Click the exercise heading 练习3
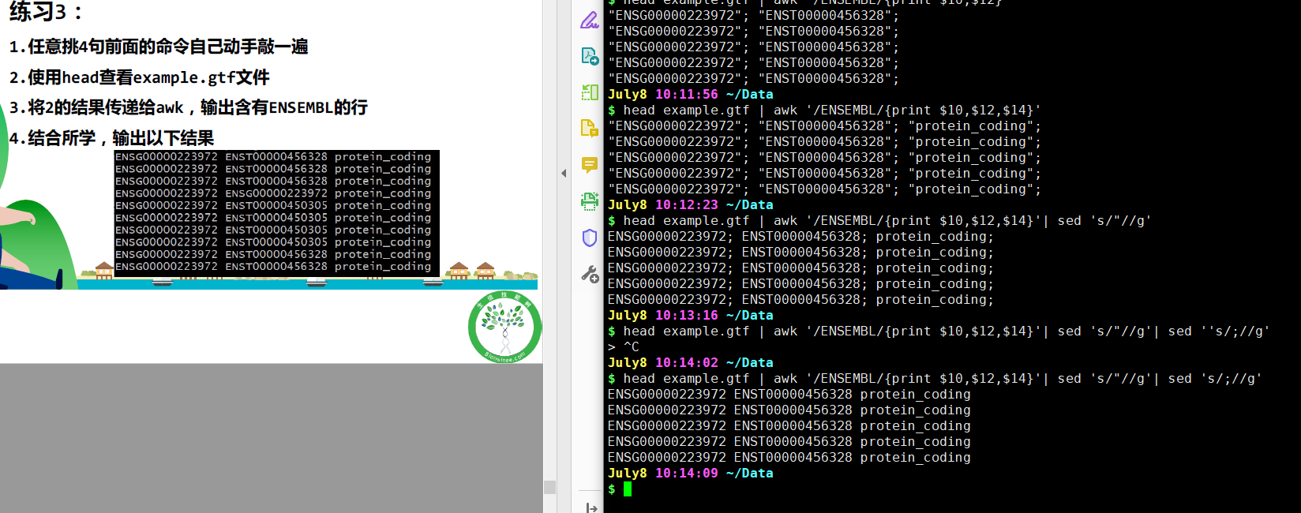Image resolution: width=1301 pixels, height=513 pixels. point(46,12)
